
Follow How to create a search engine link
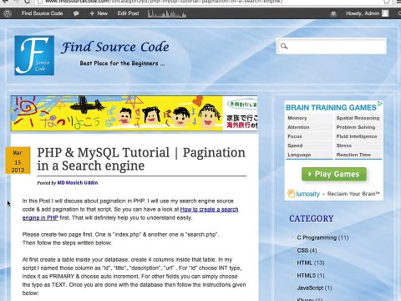click(209, 209)
